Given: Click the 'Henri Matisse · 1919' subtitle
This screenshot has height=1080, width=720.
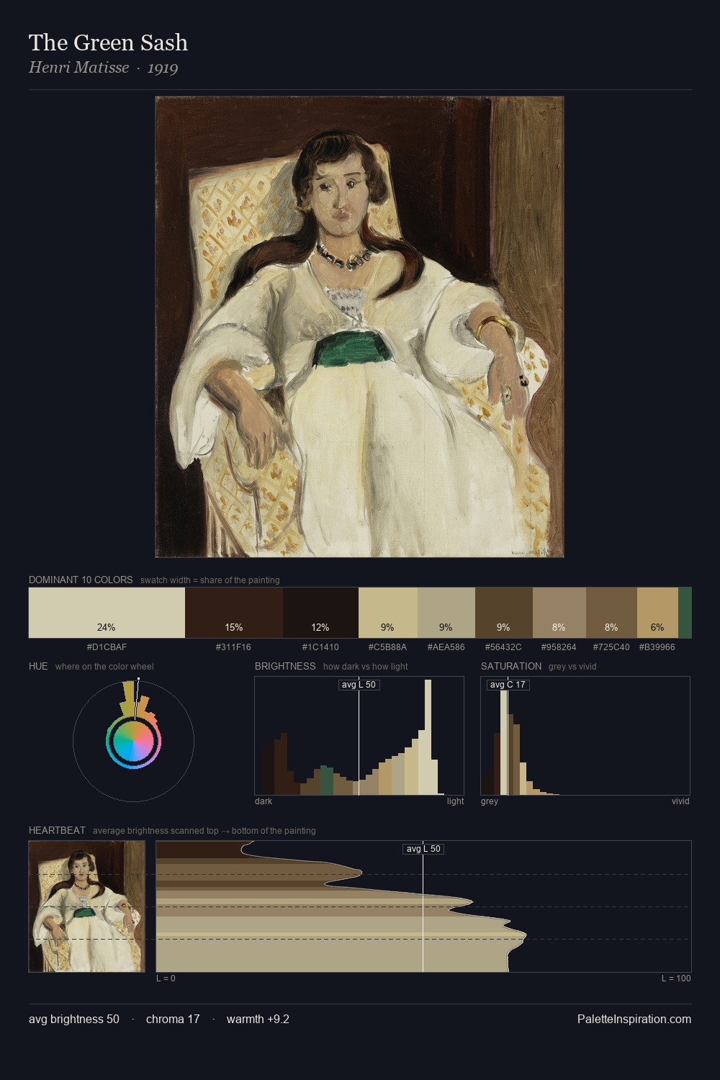Looking at the screenshot, I should [103, 68].
